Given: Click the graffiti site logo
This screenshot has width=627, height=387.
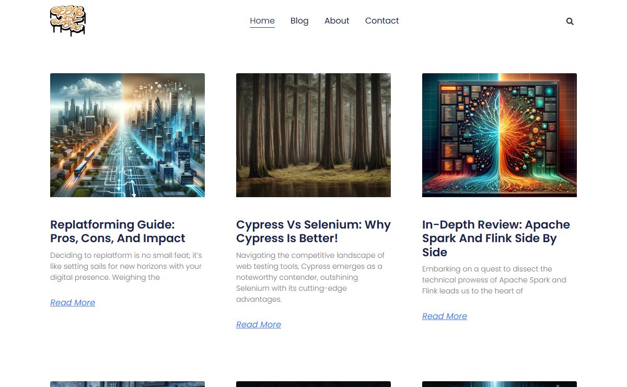Looking at the screenshot, I should point(68,21).
